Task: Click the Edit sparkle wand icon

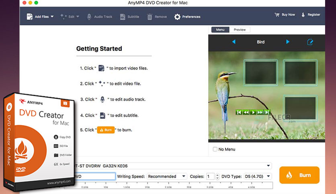Action: tap(64, 17)
